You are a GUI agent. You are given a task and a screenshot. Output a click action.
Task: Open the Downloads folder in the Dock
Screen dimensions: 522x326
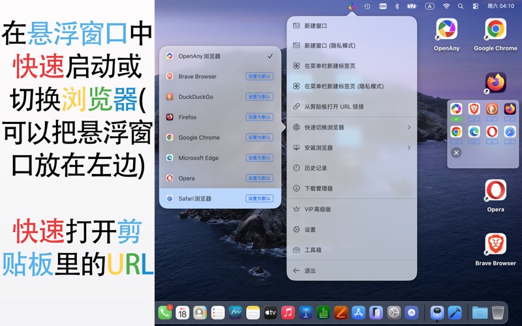[480, 313]
